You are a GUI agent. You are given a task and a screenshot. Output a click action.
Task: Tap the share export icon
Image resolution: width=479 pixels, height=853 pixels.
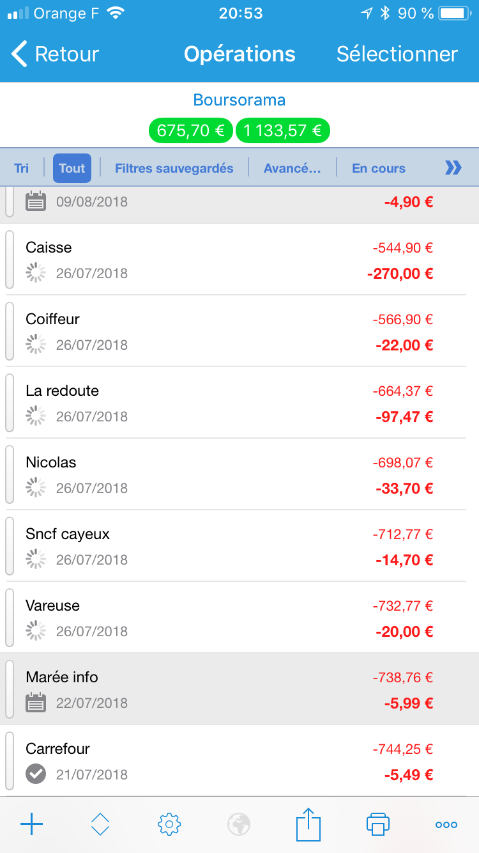point(308,824)
